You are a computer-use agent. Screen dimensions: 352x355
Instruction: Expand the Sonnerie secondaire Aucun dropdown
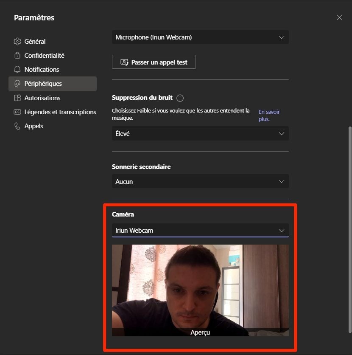pos(200,181)
